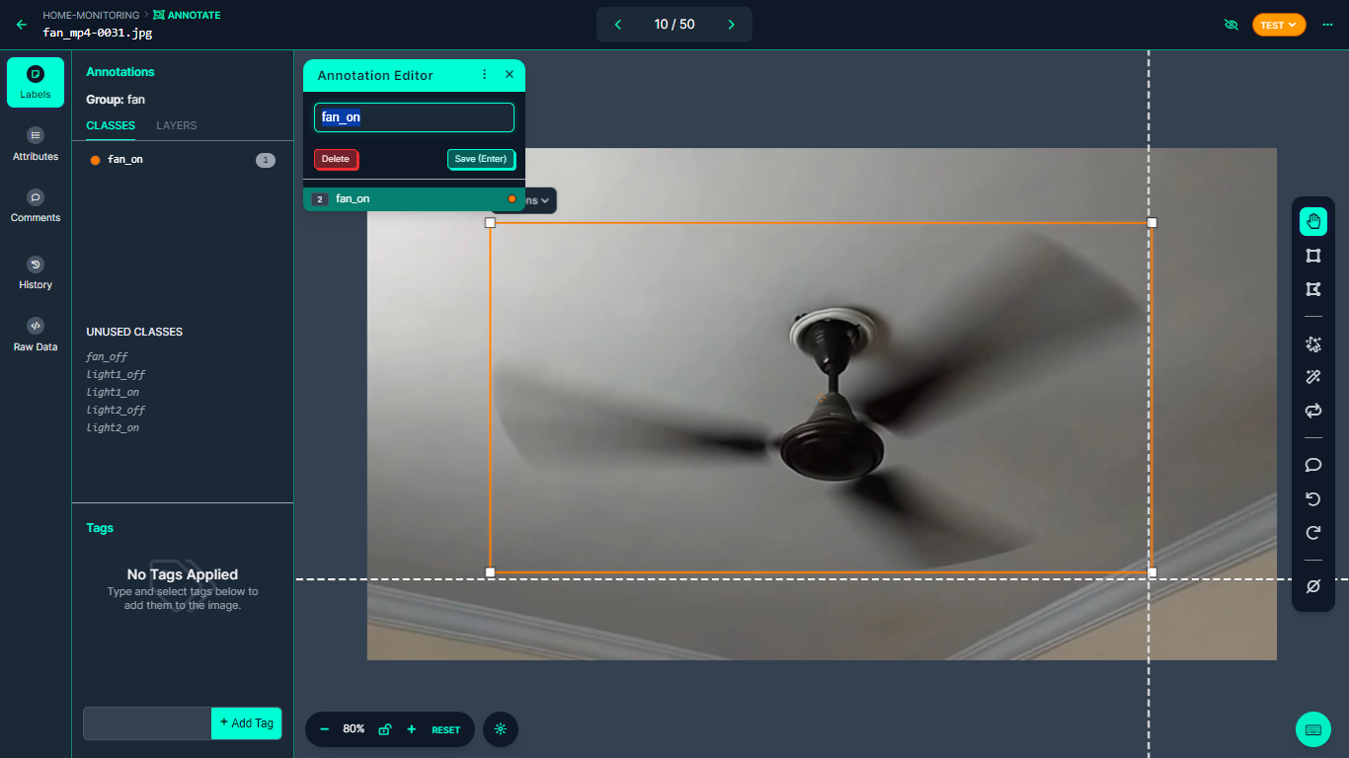Click the red Delete button
The image size is (1349, 758).
[x=336, y=159]
